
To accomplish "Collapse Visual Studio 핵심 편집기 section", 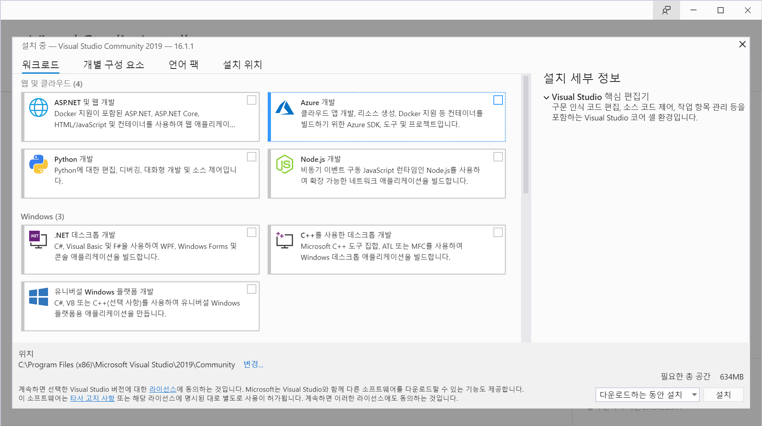I will (x=546, y=97).
